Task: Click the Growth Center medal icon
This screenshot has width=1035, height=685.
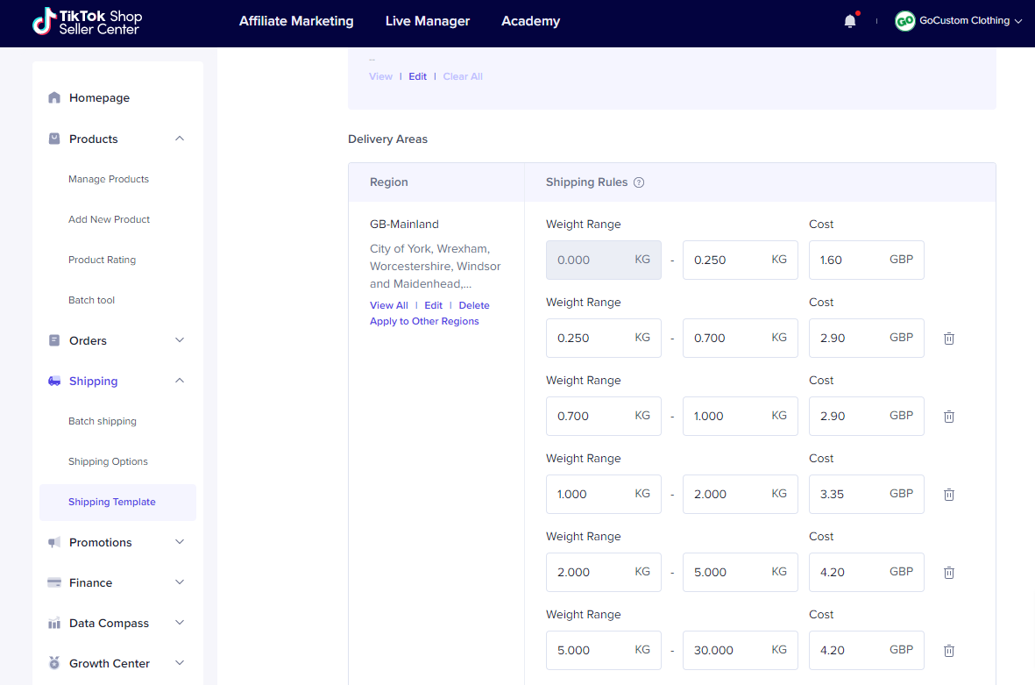Action: (x=54, y=663)
